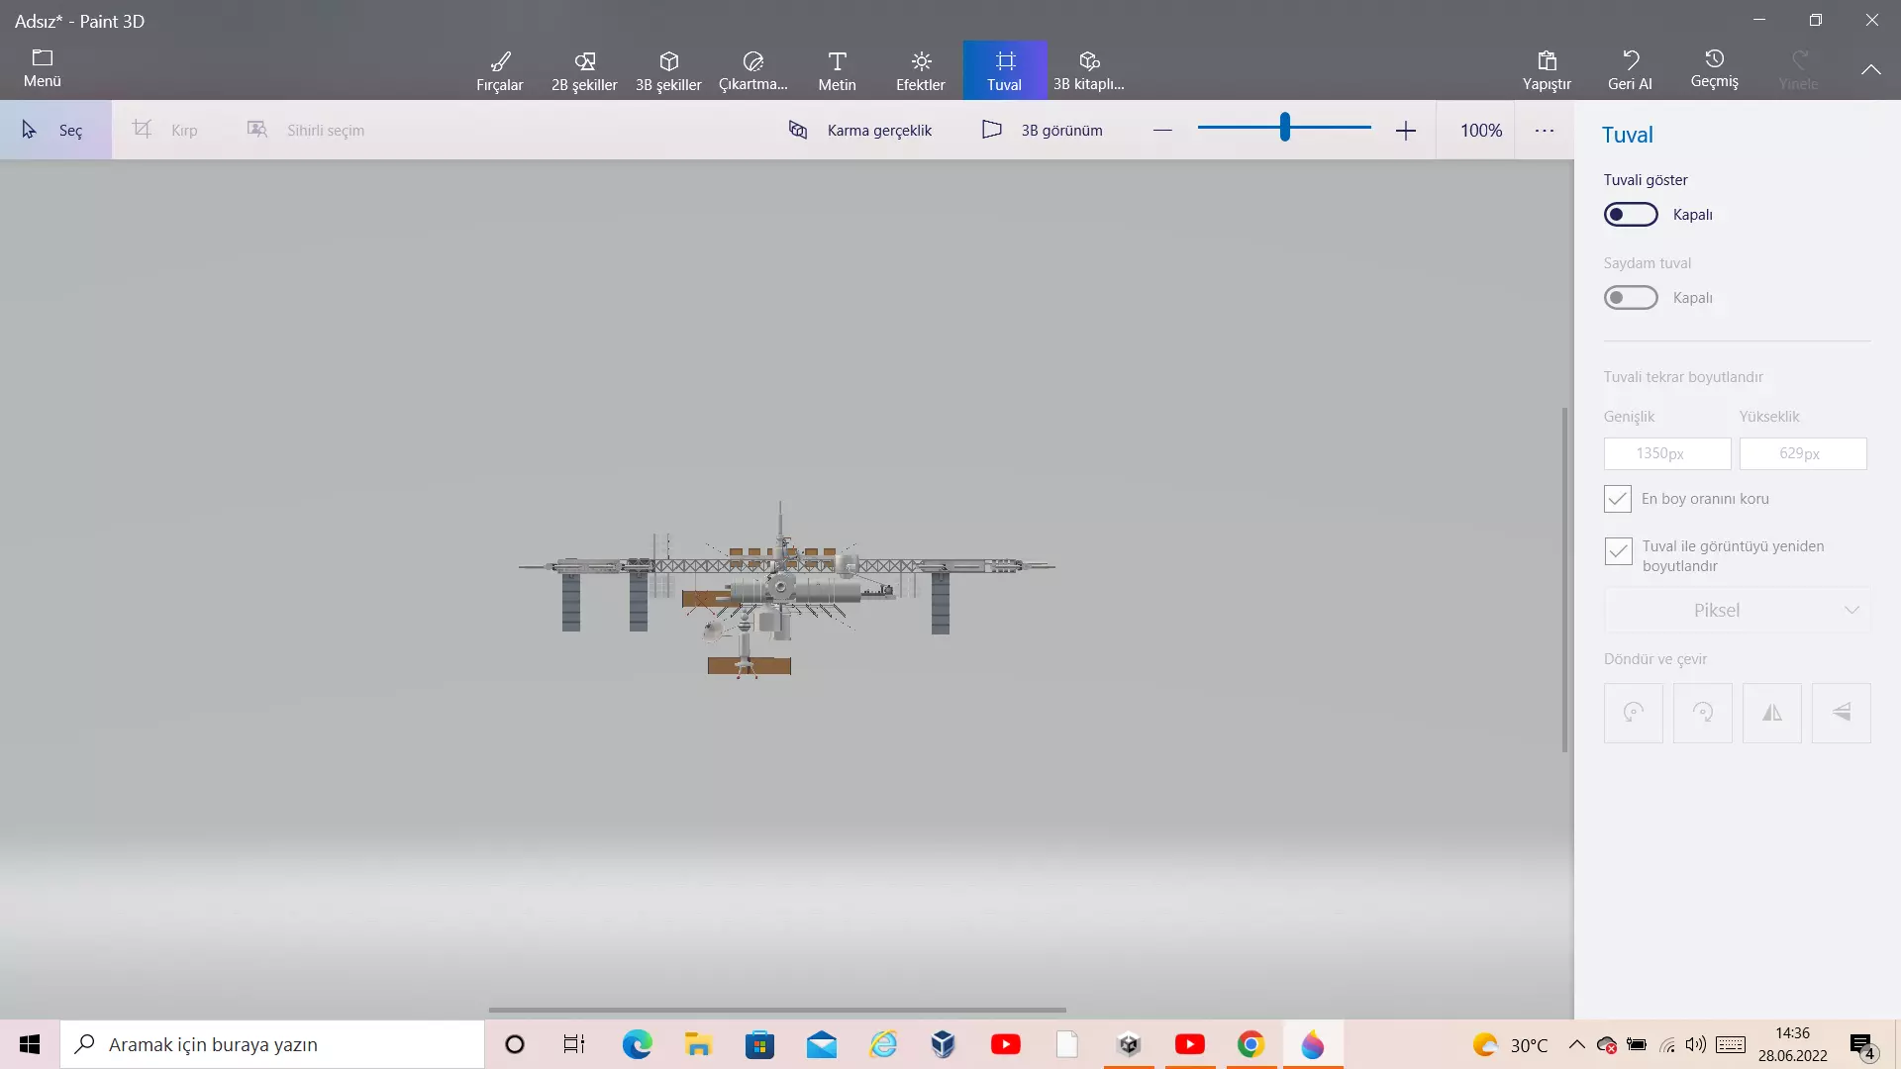Open 3B şekiller shapes tool
Image resolution: width=1901 pixels, height=1069 pixels.
[668, 70]
